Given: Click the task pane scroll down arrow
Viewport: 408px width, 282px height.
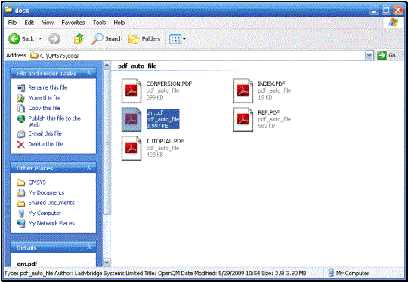Looking at the screenshot, I should click(x=107, y=262).
